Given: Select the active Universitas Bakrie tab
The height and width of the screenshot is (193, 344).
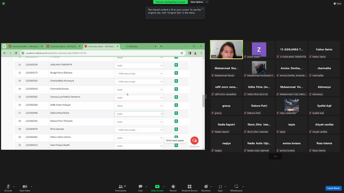Looking at the screenshot, I should 101,47.
